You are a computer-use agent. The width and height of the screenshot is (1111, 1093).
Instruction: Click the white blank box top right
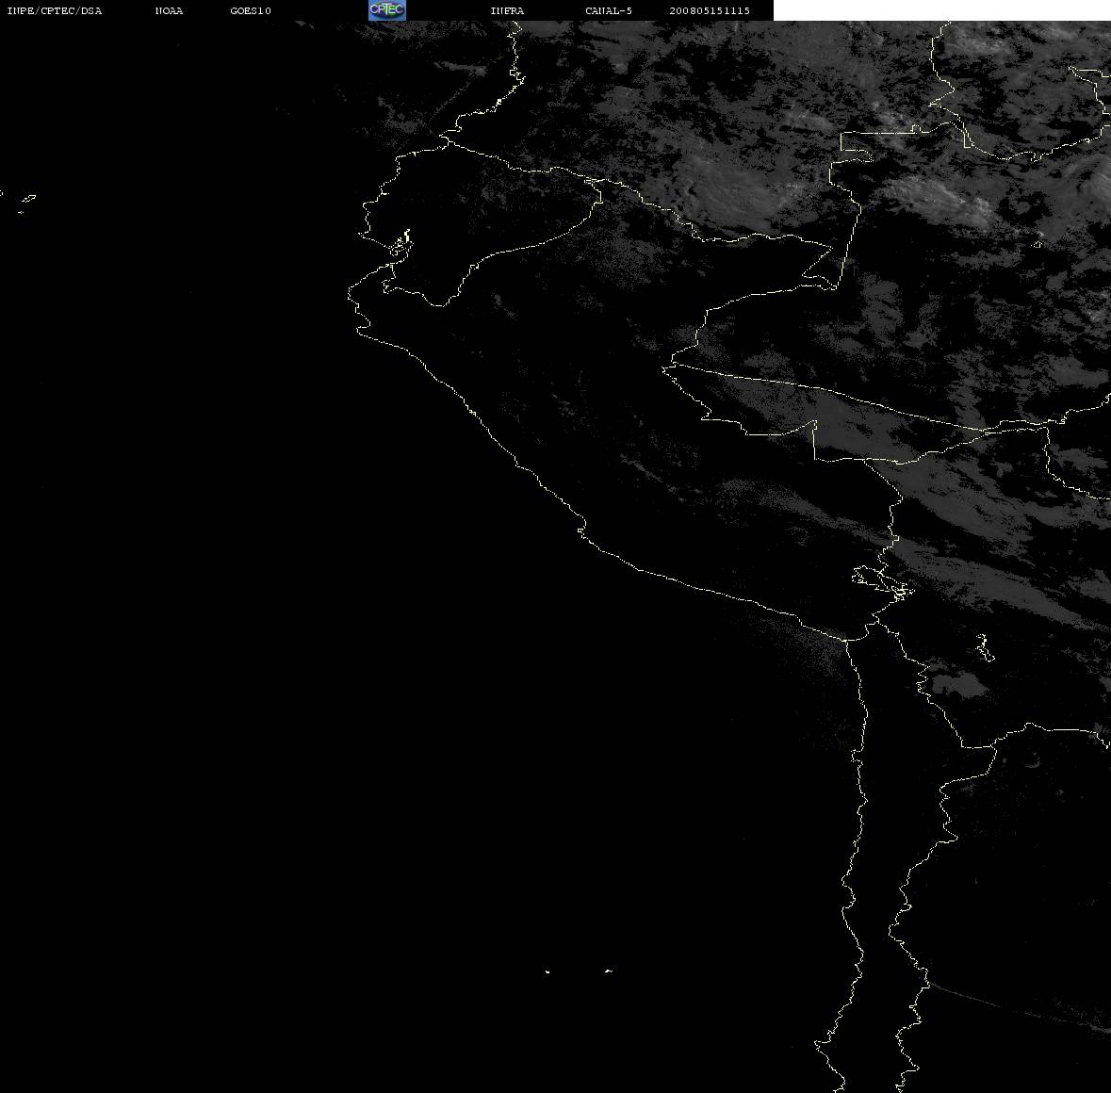tap(941, 10)
